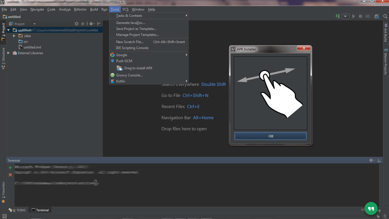Choose Manage Project Templates...
This screenshot has width=389, height=219.
point(149,35)
